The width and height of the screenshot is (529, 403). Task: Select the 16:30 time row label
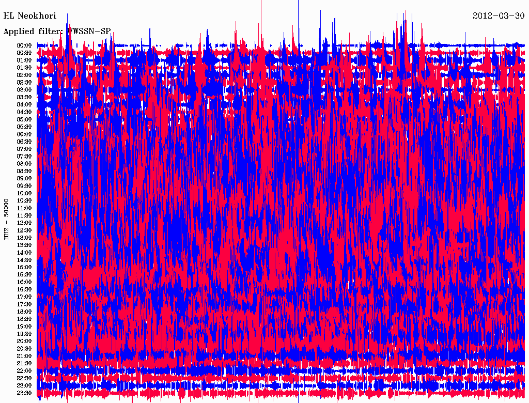point(24,290)
